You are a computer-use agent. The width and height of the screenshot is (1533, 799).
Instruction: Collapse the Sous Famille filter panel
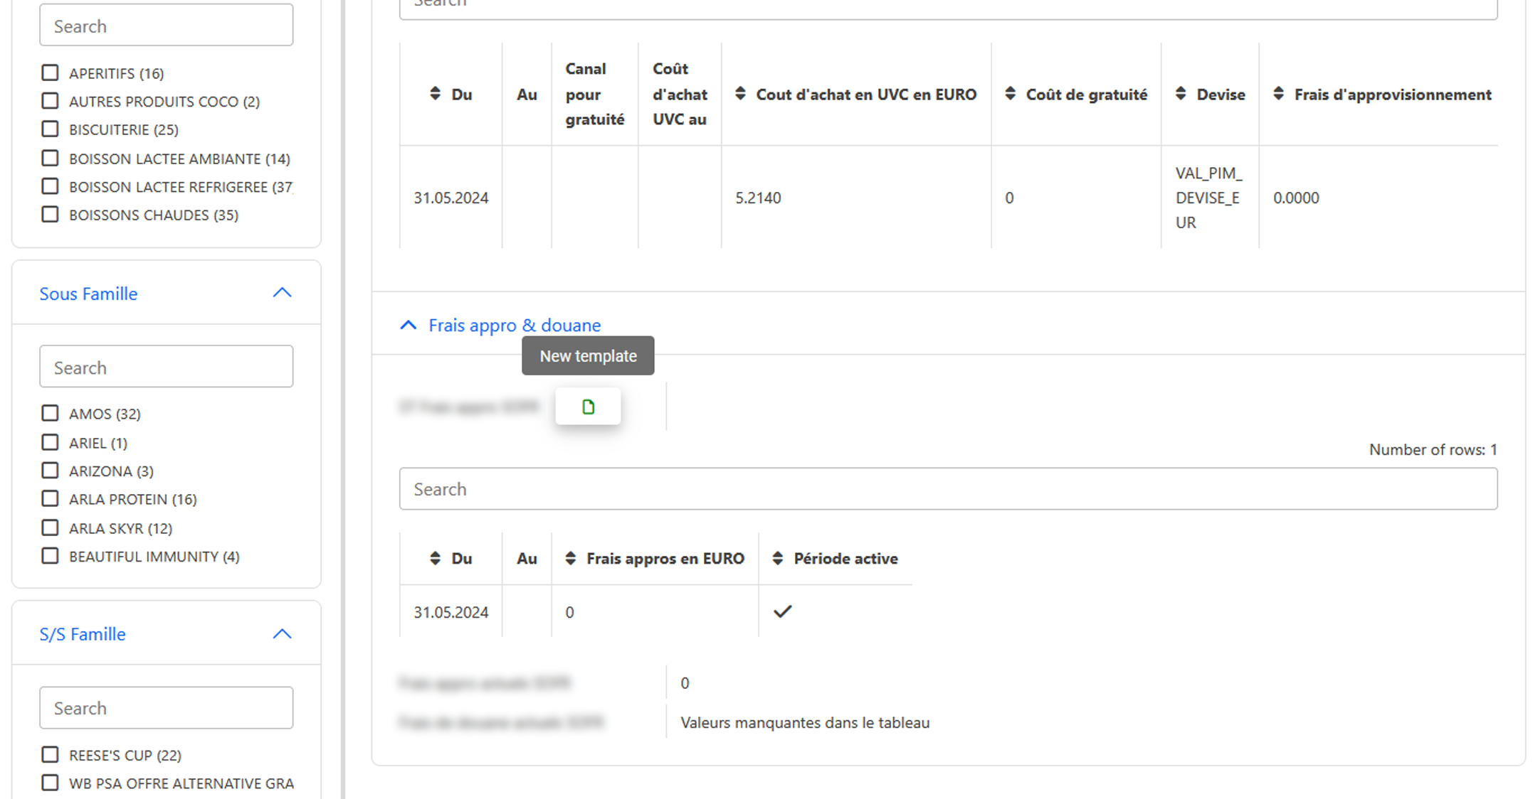coord(283,293)
